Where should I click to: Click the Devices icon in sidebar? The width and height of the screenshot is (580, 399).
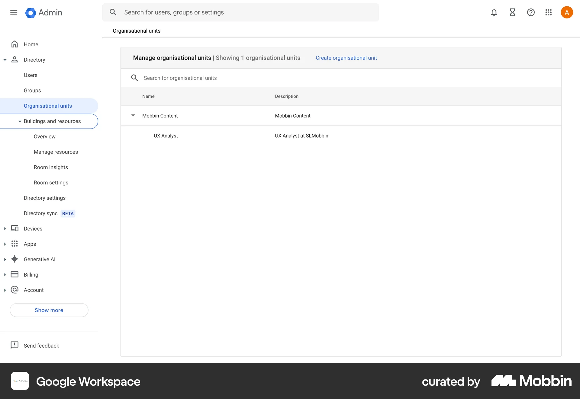[x=14, y=229]
